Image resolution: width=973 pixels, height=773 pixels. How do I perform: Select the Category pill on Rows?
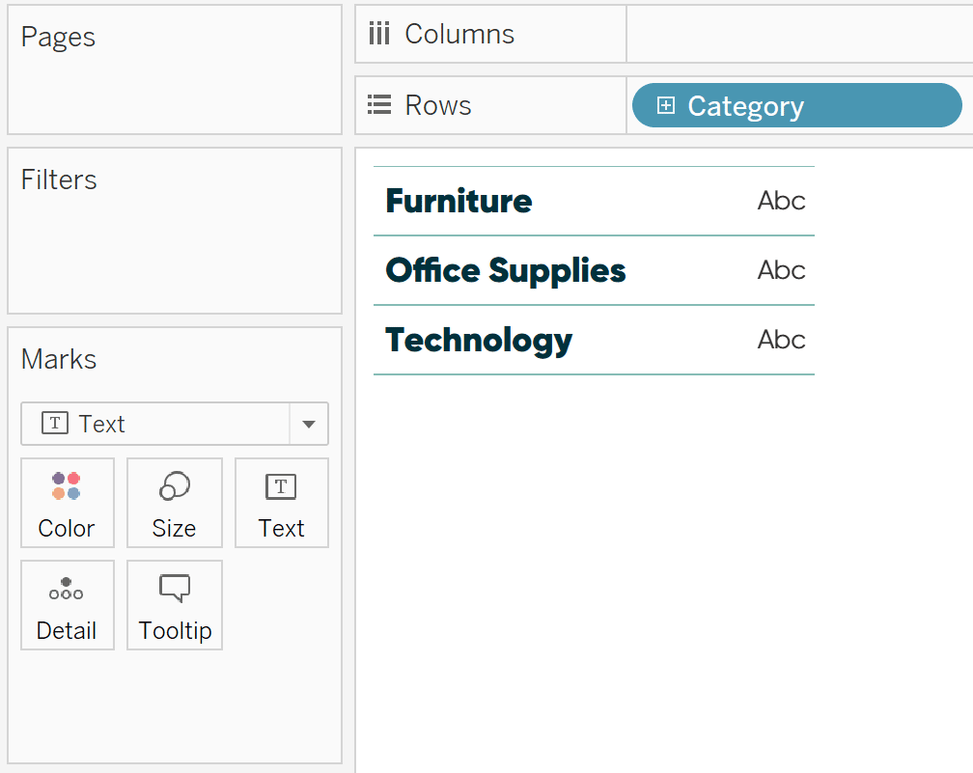coord(796,105)
